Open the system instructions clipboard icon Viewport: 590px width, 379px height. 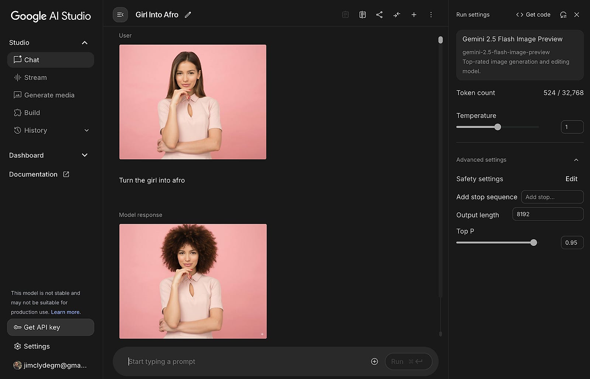point(345,15)
